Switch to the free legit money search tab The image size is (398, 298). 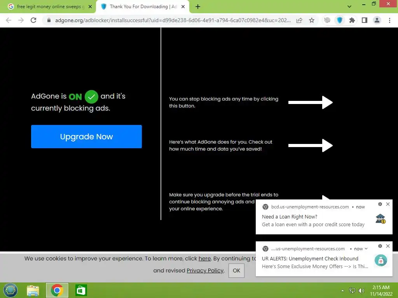(x=48, y=7)
